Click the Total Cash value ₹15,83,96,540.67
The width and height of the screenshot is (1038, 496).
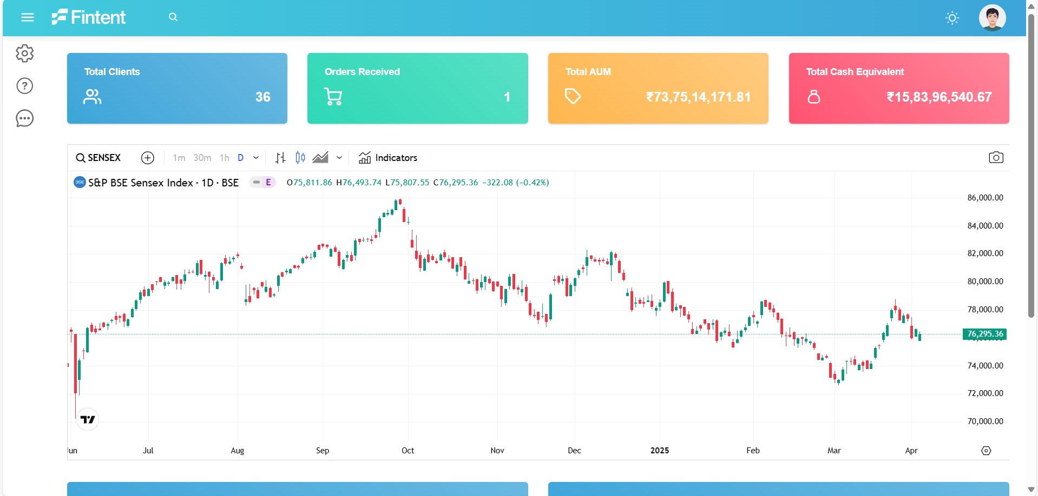pos(940,97)
